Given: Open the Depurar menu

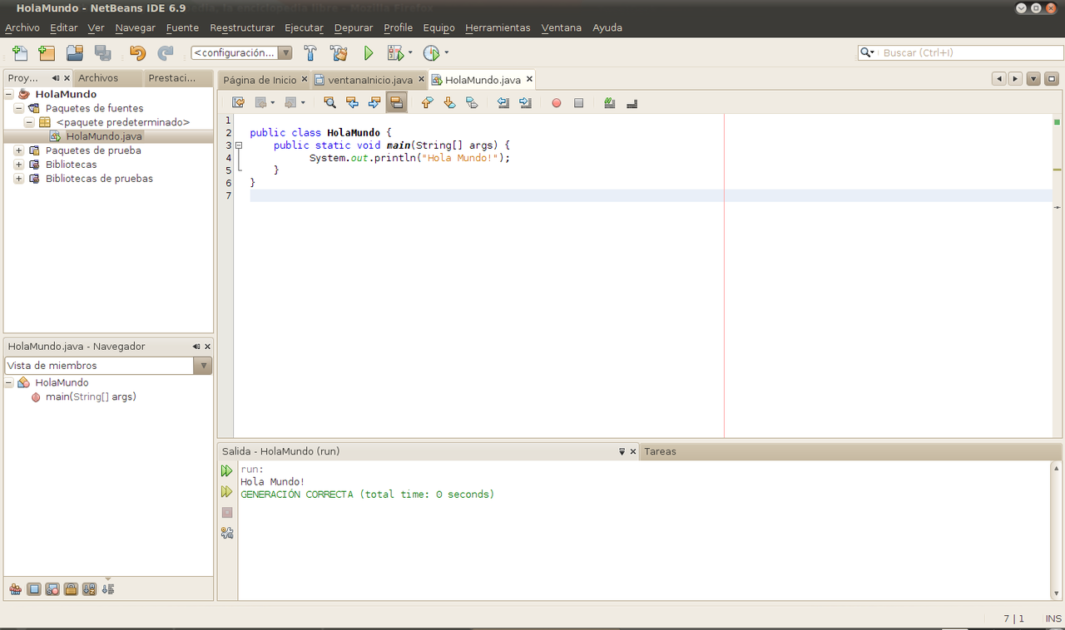Looking at the screenshot, I should pyautogui.click(x=353, y=27).
